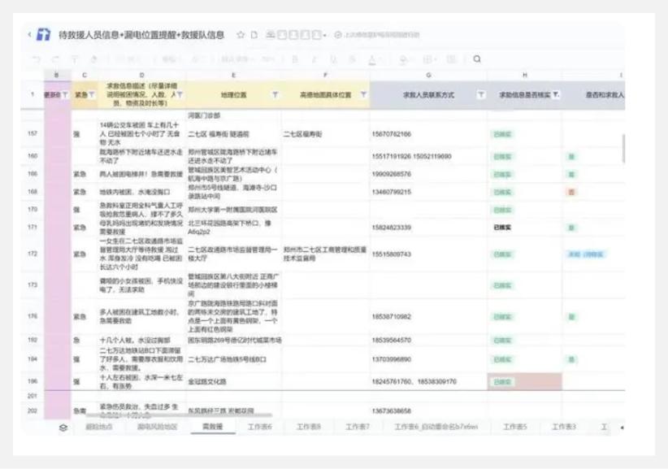Toggle bold formatting
This screenshot has height=469, width=668.
[296, 58]
